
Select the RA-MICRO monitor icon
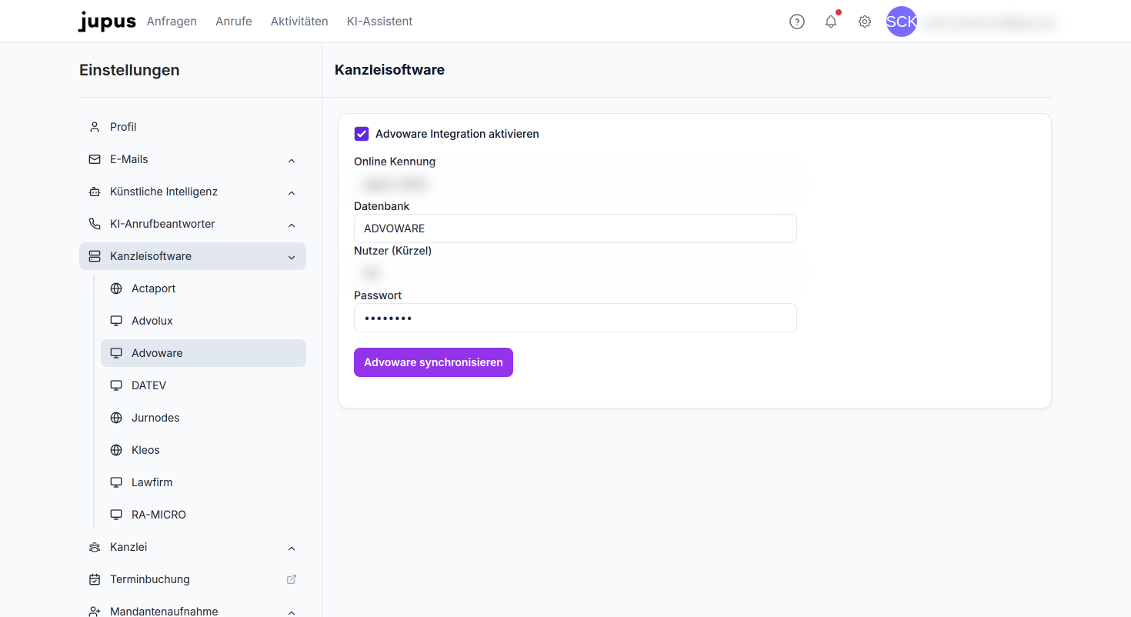tap(116, 515)
